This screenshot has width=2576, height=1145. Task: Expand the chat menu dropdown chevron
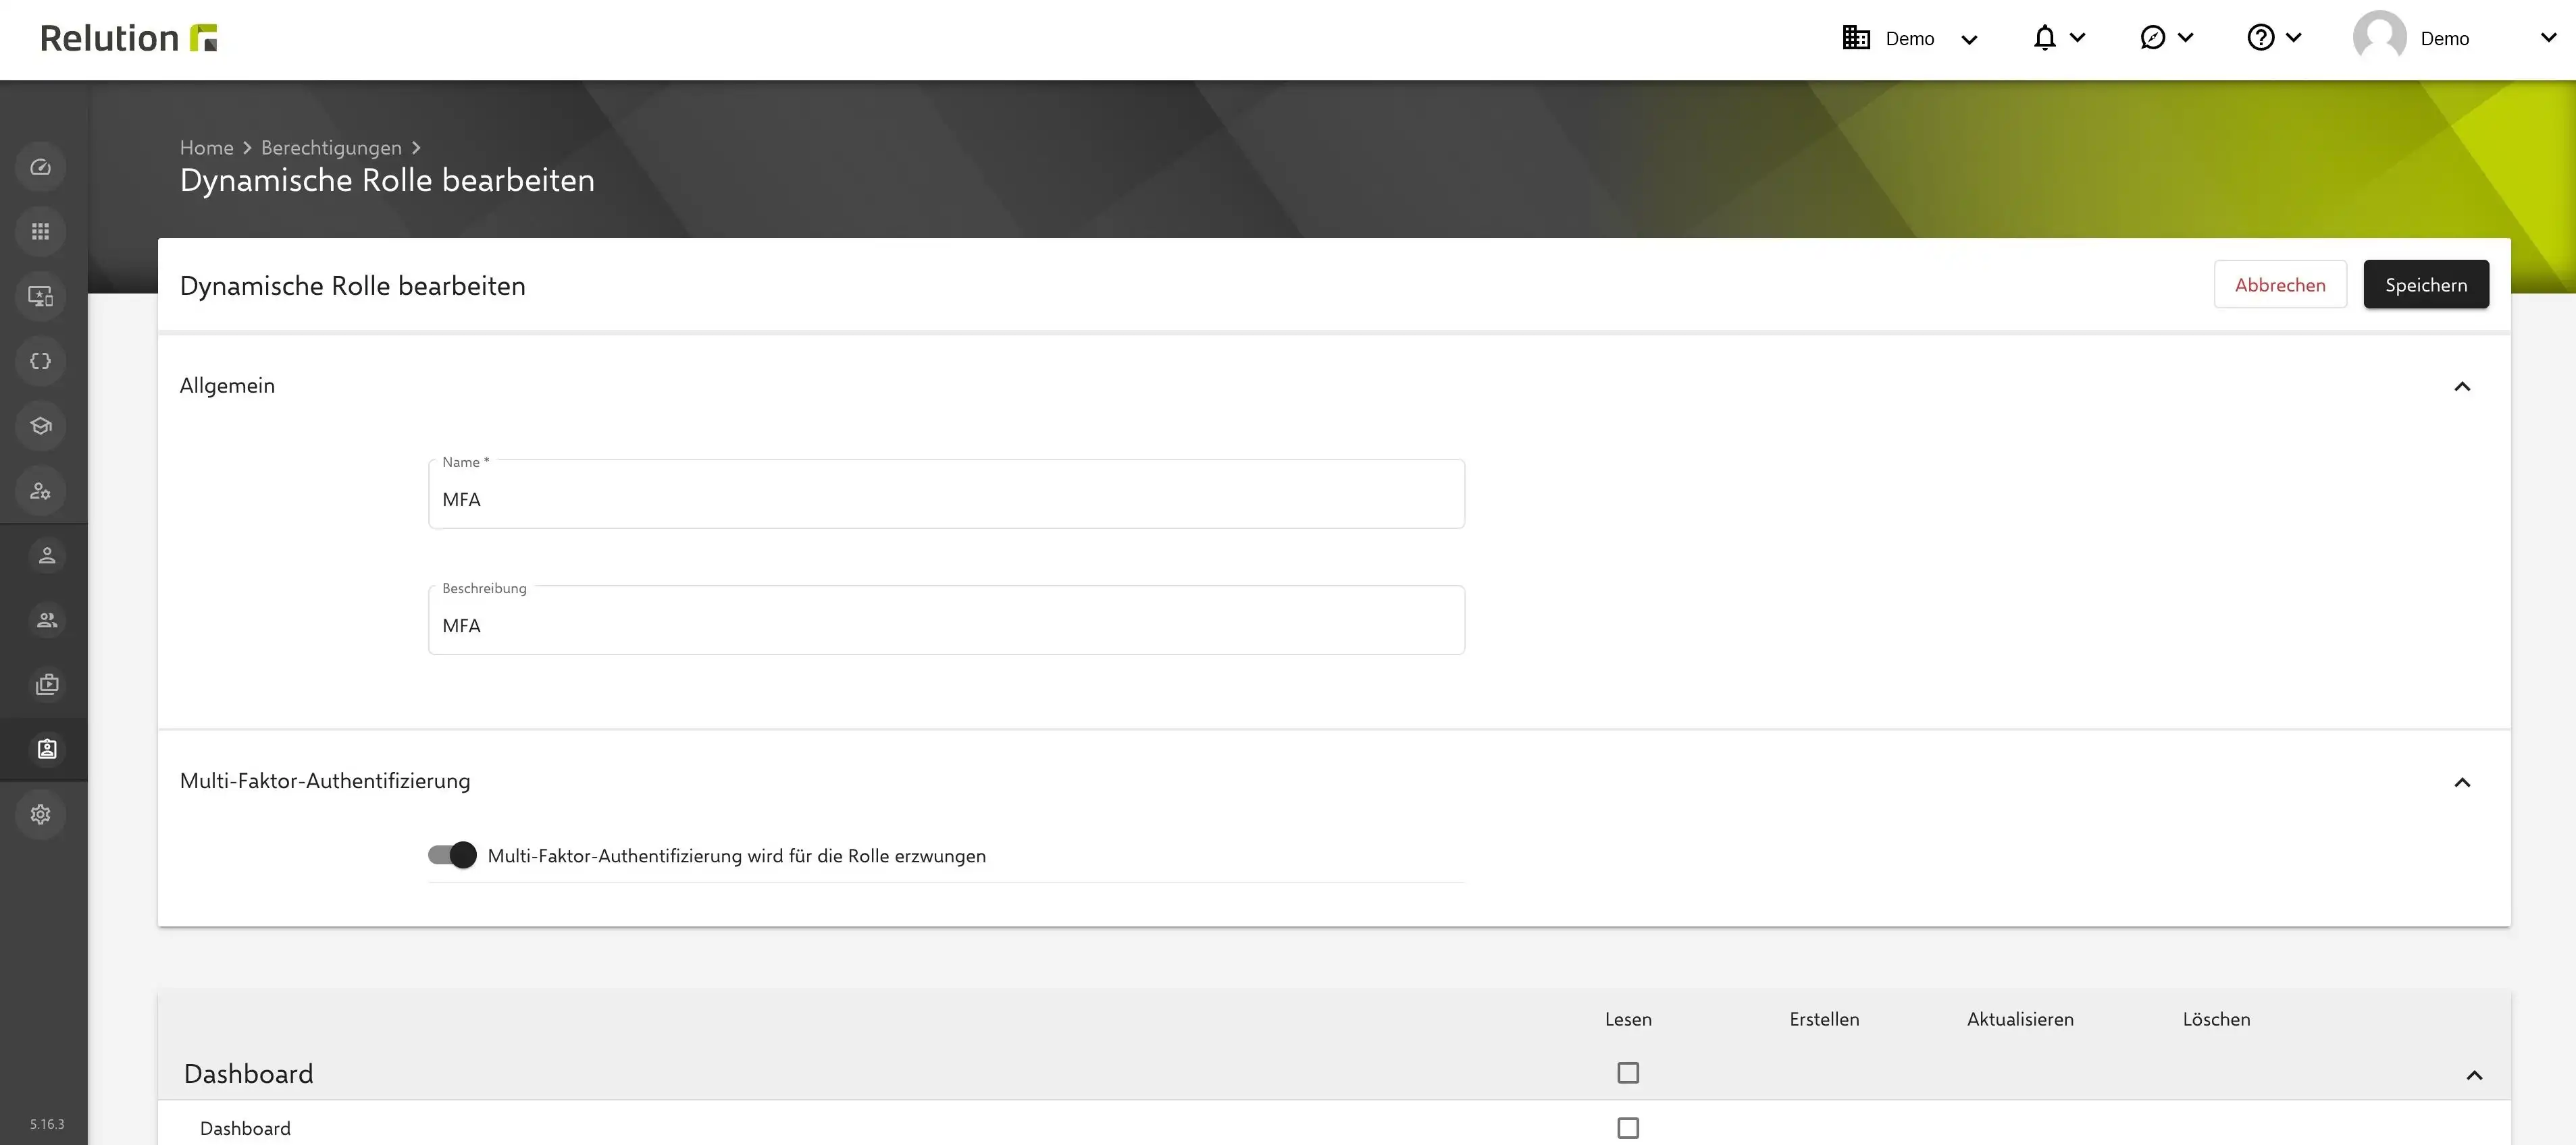click(x=2186, y=38)
